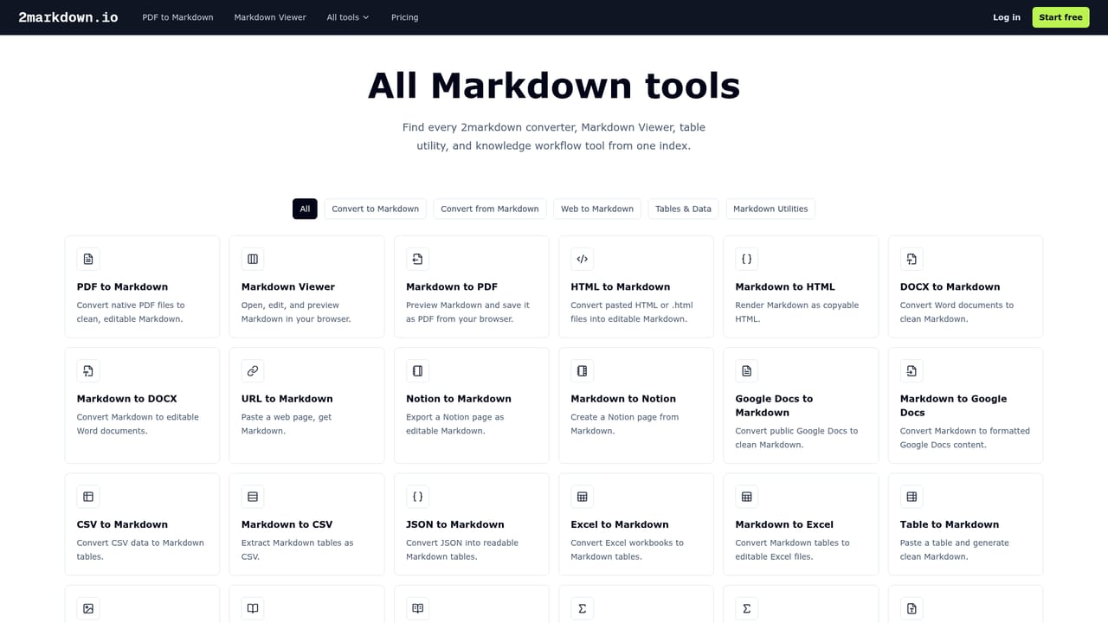Click the Markdown to HTML braces icon
The width and height of the screenshot is (1108, 623).
click(x=746, y=259)
